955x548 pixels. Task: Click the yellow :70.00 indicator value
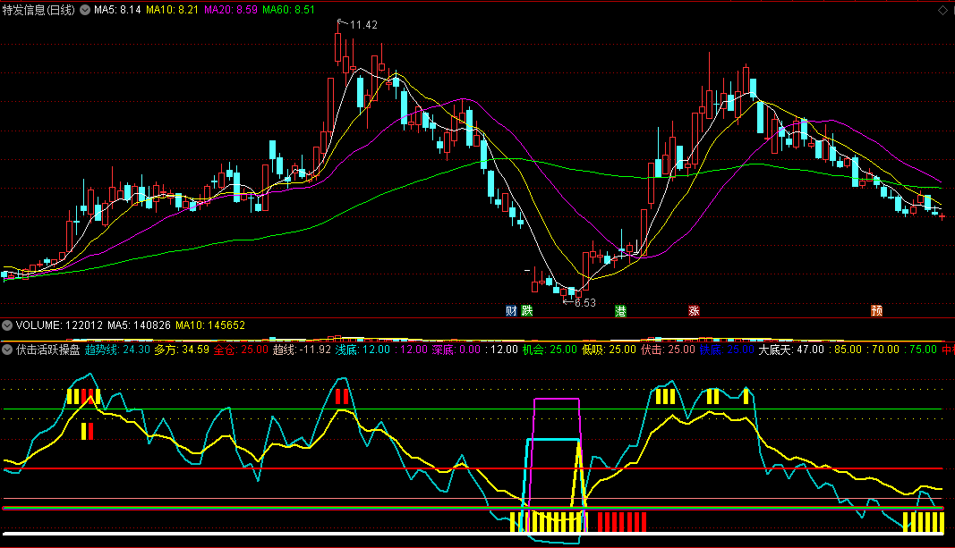882,350
